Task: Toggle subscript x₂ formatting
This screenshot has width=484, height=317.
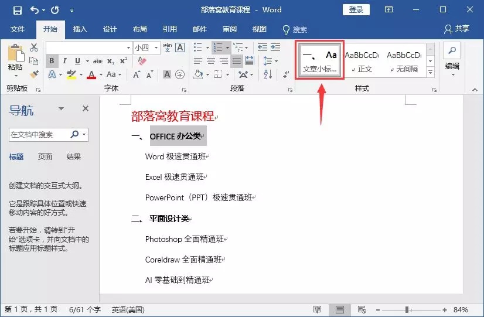Action: point(111,61)
